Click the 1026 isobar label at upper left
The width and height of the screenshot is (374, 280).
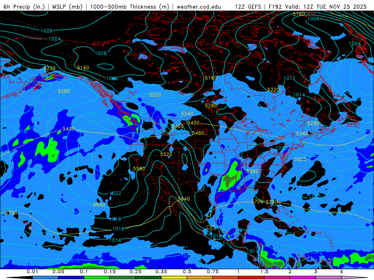point(46,31)
